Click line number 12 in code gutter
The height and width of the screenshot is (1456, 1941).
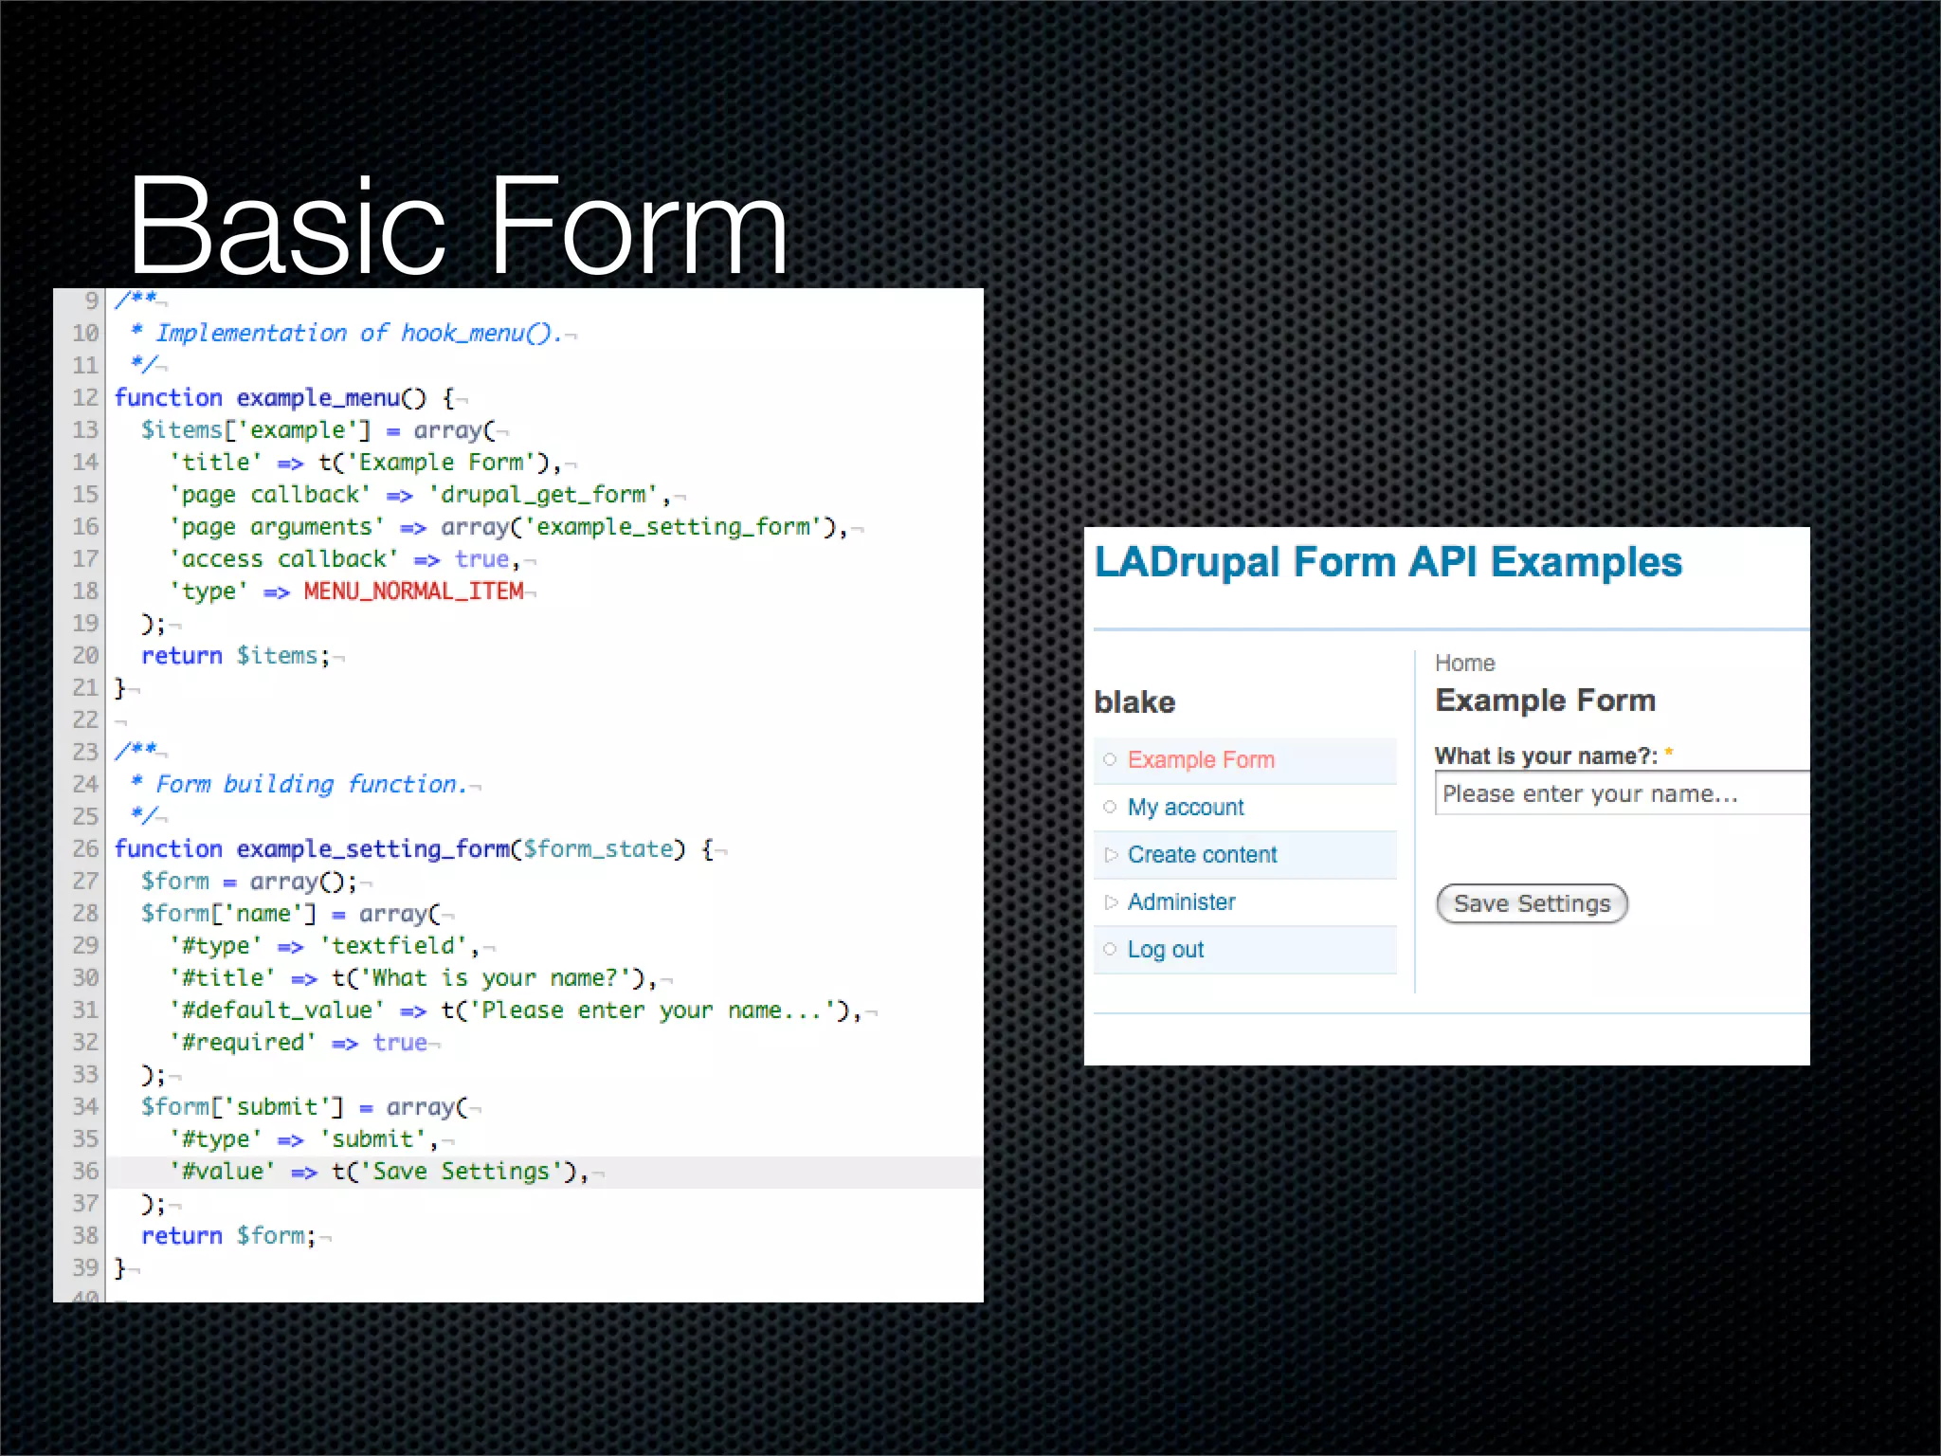(x=85, y=398)
